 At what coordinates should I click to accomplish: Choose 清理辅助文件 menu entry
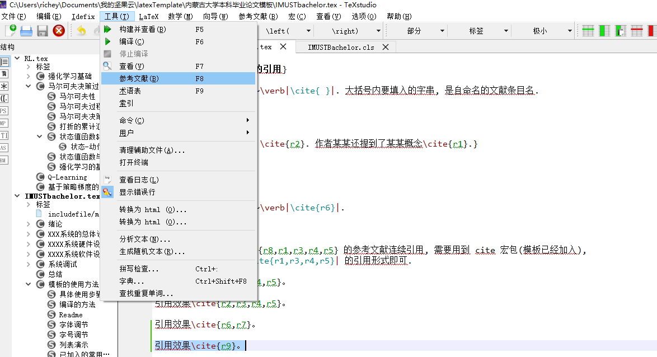(178, 150)
